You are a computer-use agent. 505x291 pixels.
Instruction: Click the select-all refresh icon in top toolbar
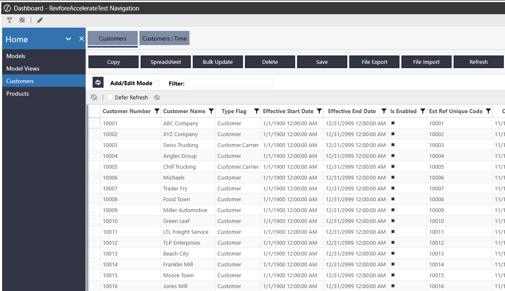click(x=22, y=20)
